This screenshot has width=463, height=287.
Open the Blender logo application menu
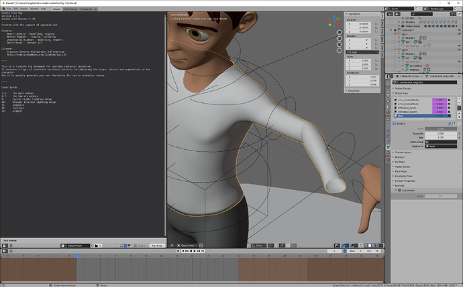(x=3, y=9)
